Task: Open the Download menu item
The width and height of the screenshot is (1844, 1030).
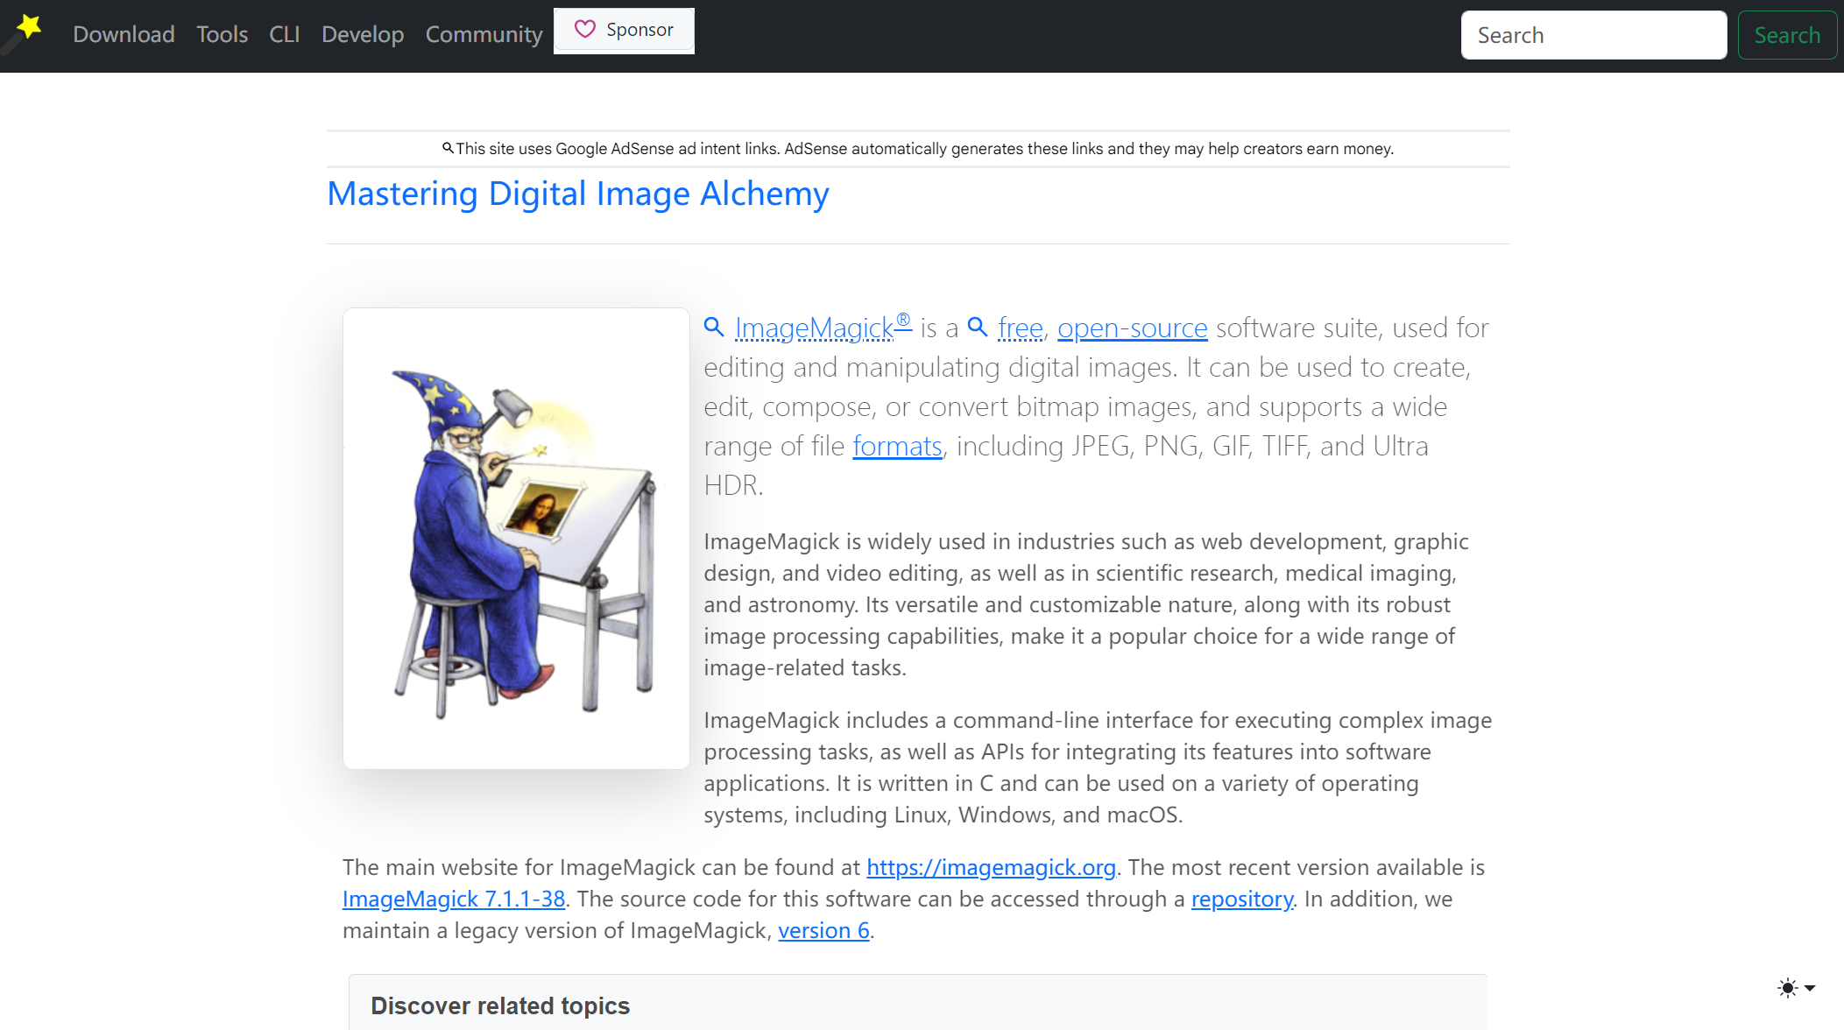Action: (124, 34)
